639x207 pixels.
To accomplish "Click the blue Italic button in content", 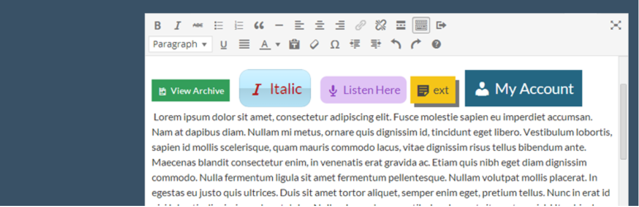I will 275,88.
